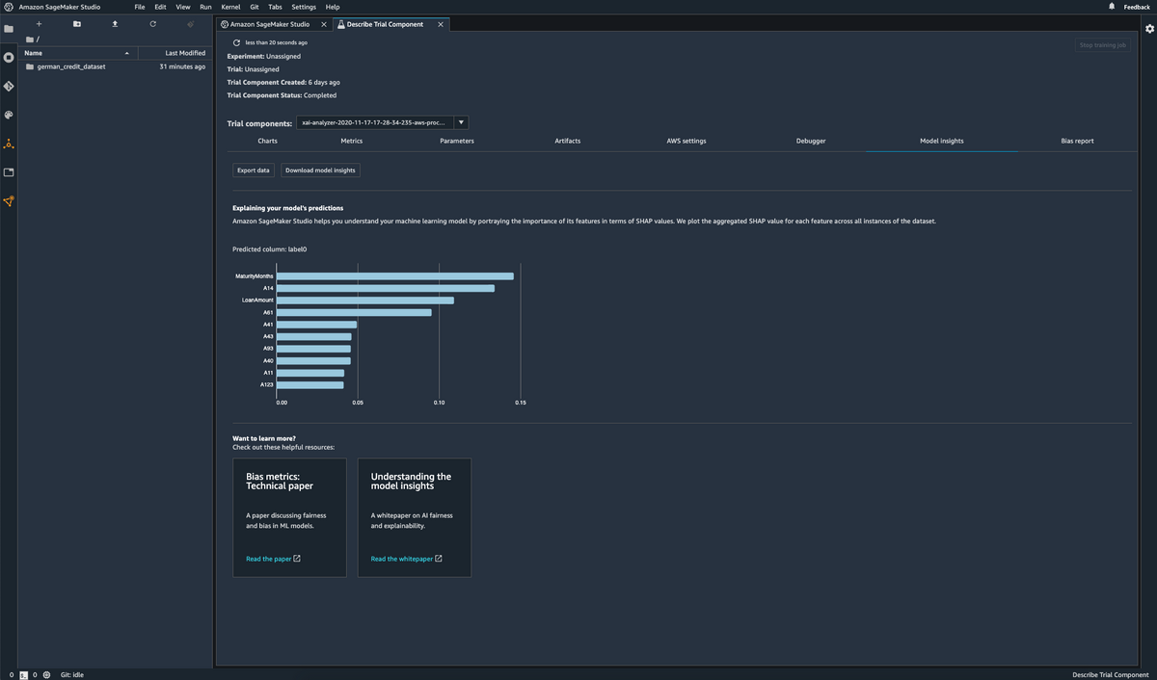
Task: Click the LoanAmount bar in chart
Action: [x=365, y=301]
